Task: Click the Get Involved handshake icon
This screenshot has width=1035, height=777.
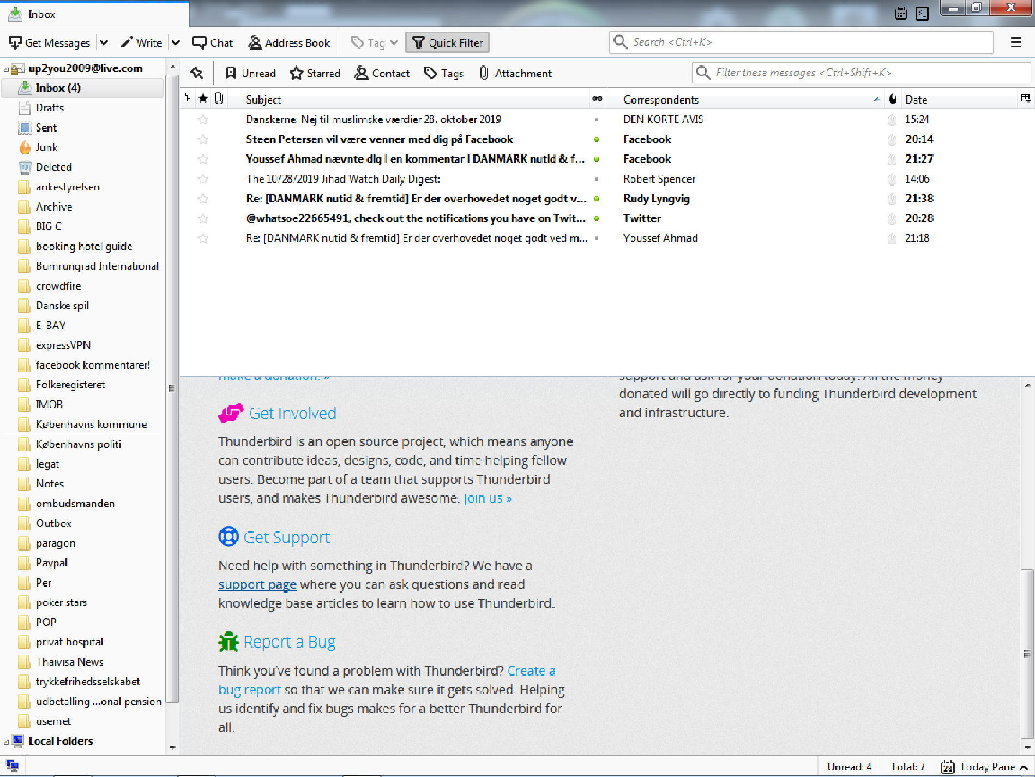Action: 231,413
